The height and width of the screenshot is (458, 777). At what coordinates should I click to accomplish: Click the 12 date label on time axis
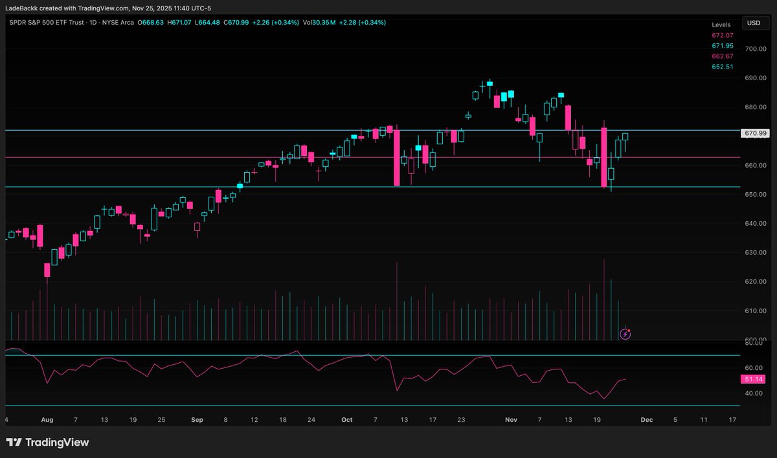pyautogui.click(x=254, y=420)
